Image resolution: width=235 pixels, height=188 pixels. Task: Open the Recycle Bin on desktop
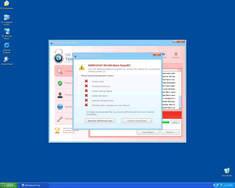pos(227,171)
